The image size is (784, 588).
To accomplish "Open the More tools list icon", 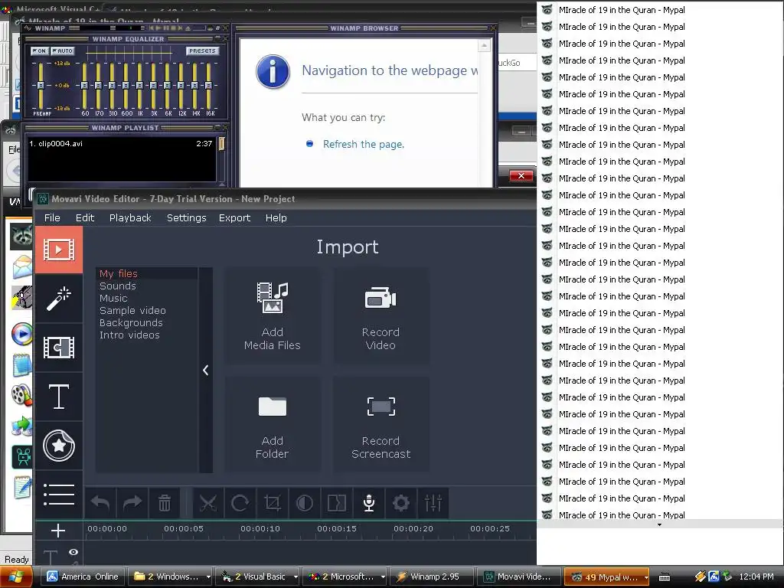I will click(59, 495).
